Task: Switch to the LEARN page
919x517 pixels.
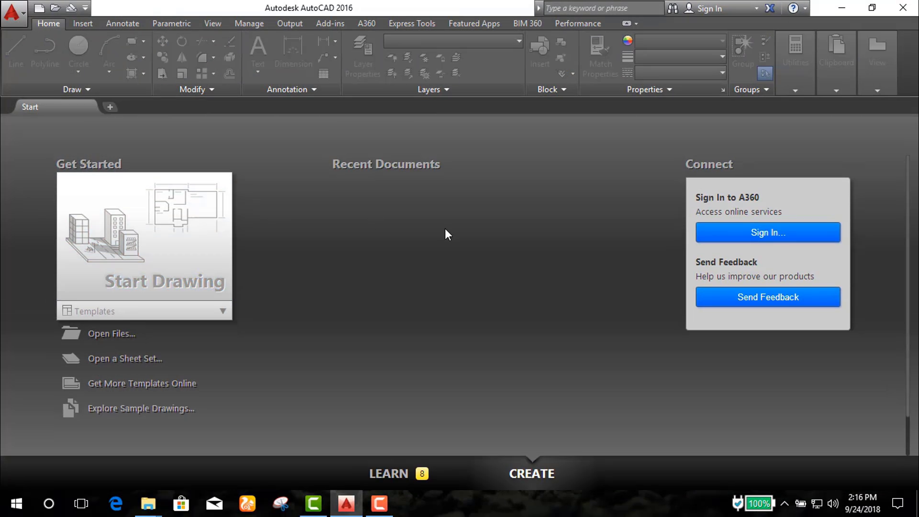Action: [x=389, y=473]
